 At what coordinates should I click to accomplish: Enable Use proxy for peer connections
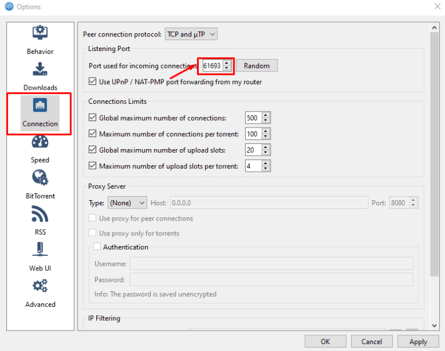coord(92,218)
